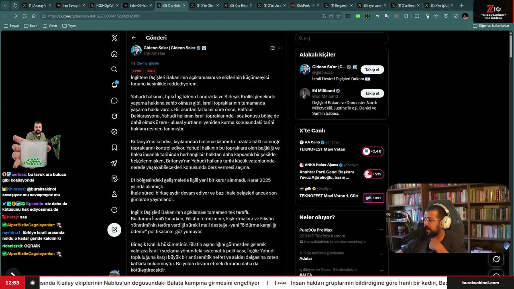Open Bookmarks icon in X sidebar
Viewport: 514px width, 289px height.
[114, 147]
